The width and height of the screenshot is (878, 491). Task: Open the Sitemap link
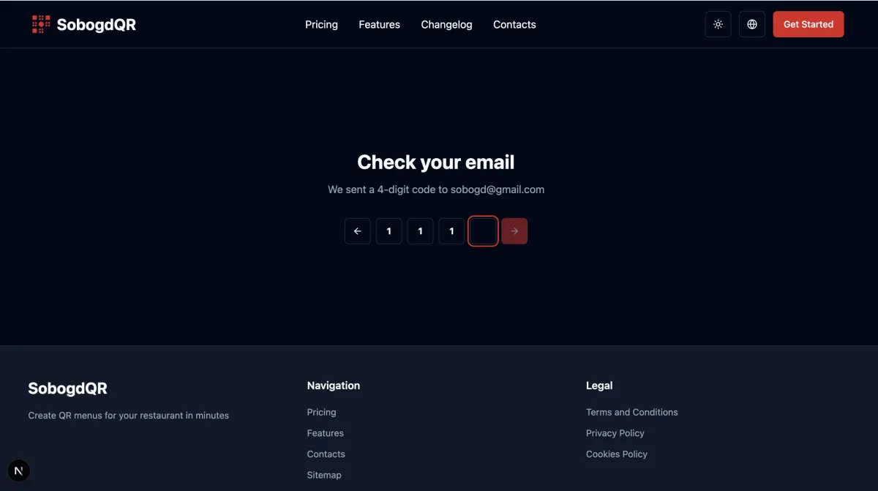pyautogui.click(x=323, y=474)
